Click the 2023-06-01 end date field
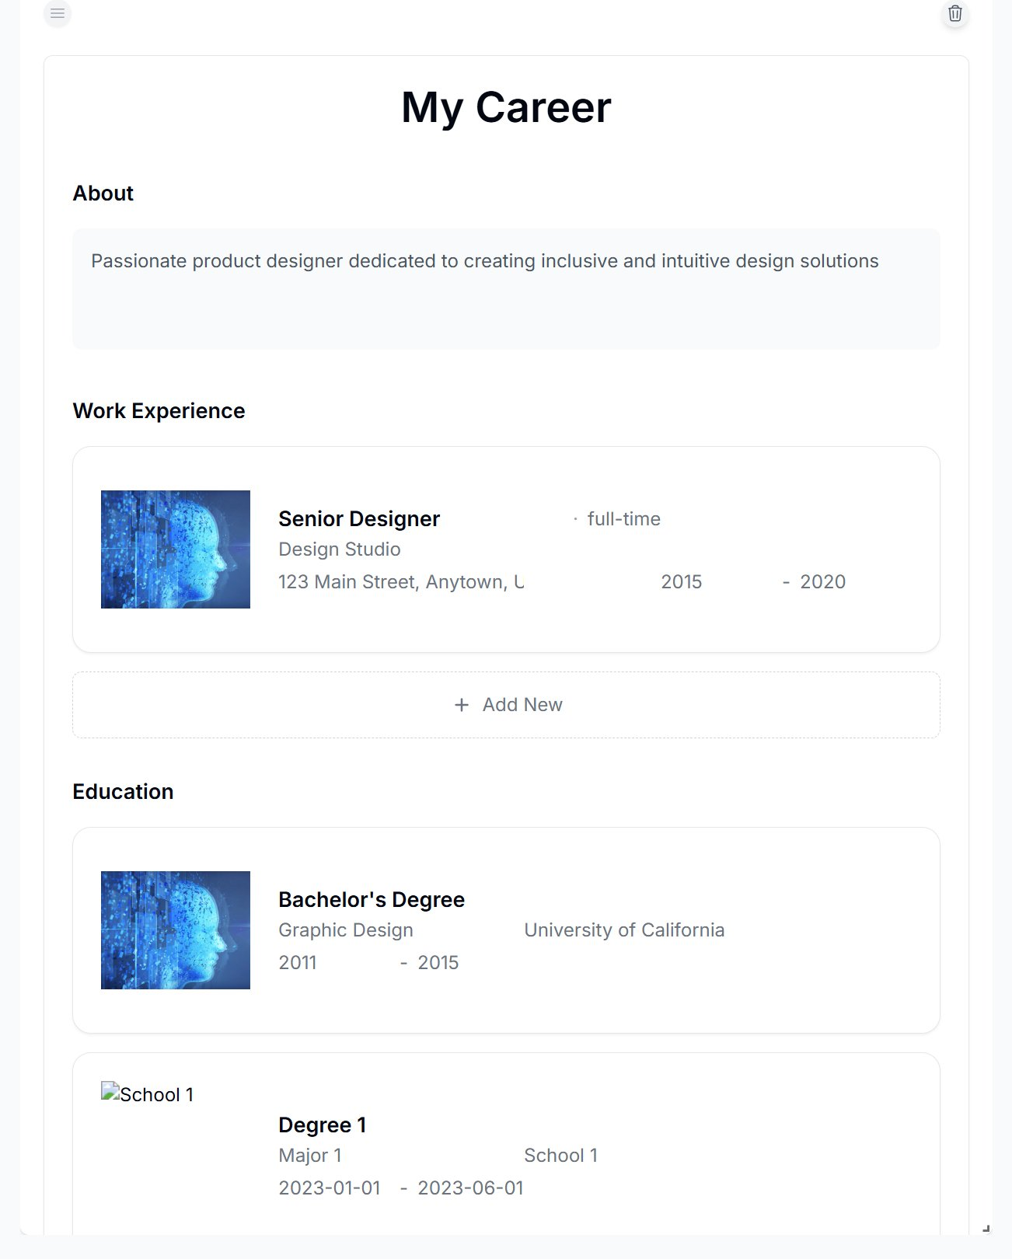This screenshot has width=1012, height=1259. [470, 1188]
